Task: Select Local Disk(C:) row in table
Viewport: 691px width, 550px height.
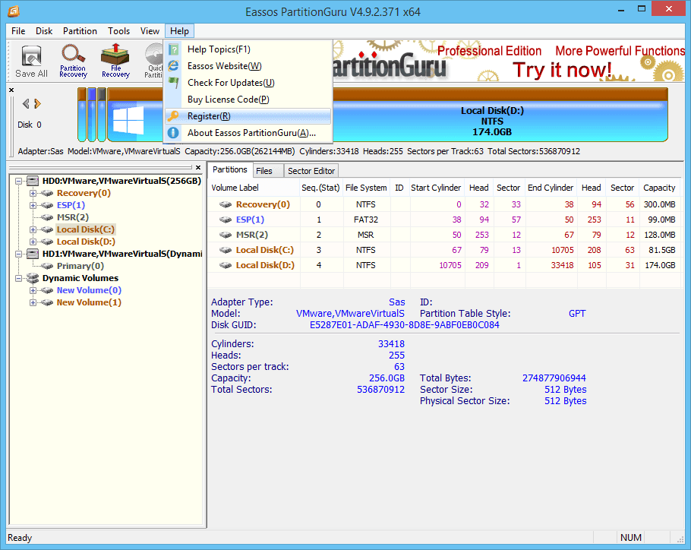Action: [445, 251]
